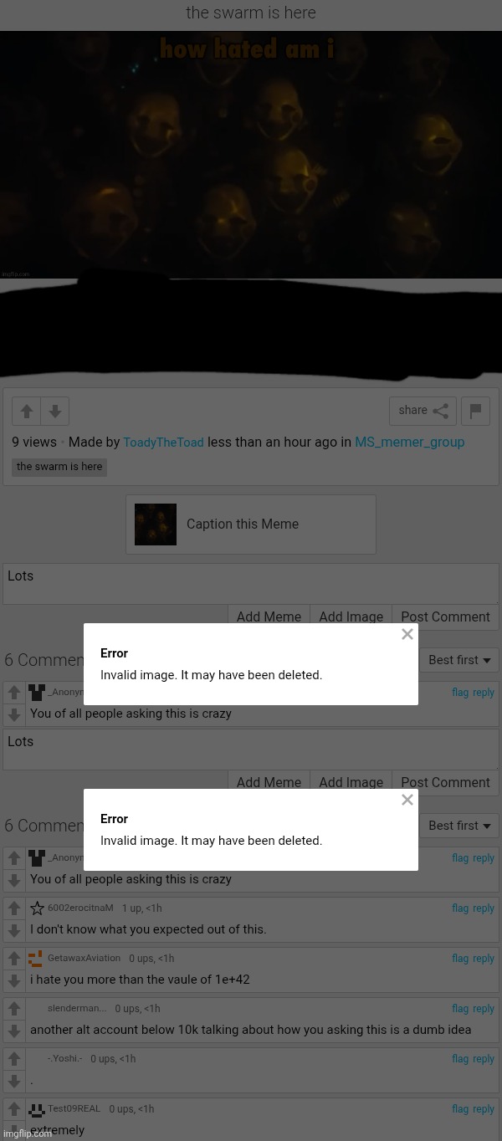
Task: Select the 'the swarm is here' tag
Action: coord(59,467)
